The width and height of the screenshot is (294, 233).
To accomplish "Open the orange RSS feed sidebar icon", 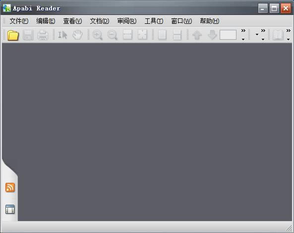I will pyautogui.click(x=10, y=187).
